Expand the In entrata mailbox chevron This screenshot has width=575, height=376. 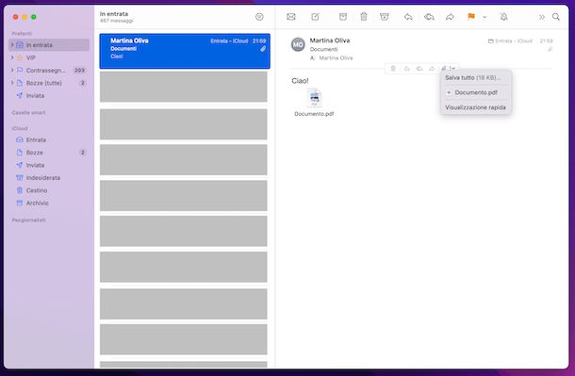click(12, 44)
